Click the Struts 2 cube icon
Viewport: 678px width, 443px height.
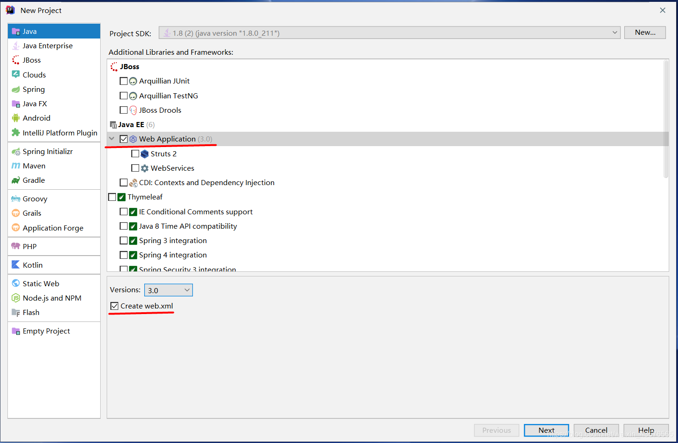pos(145,154)
